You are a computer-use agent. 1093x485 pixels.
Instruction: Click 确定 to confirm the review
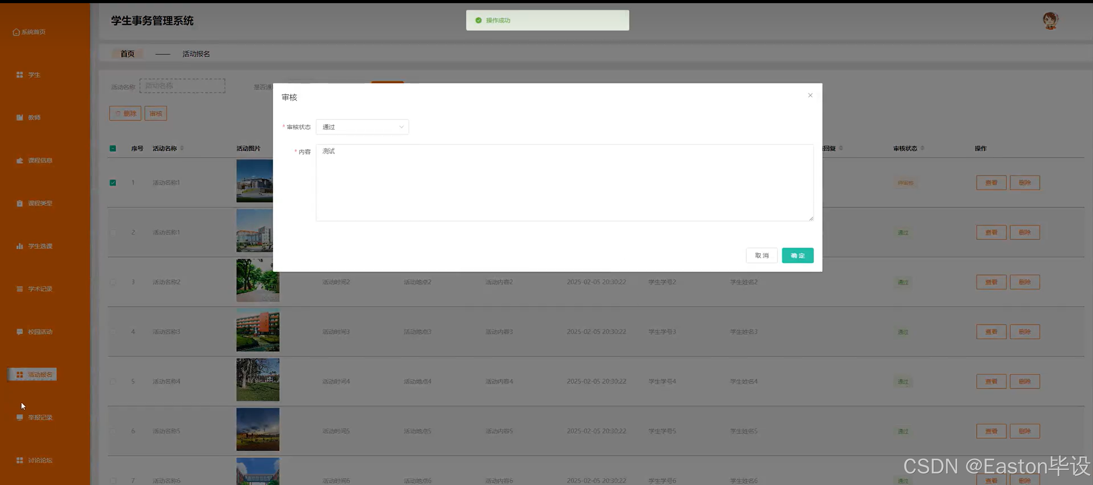(798, 255)
